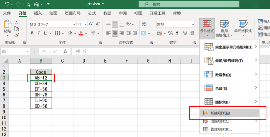270x137 pixels.
Task: Click the search box 搜索
Action: tap(189, 4)
